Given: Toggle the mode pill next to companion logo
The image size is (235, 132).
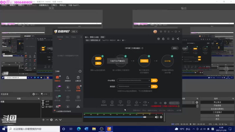Looking at the screenshot, I should point(75,31).
